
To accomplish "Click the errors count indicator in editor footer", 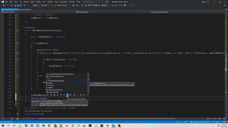I will [12, 118].
